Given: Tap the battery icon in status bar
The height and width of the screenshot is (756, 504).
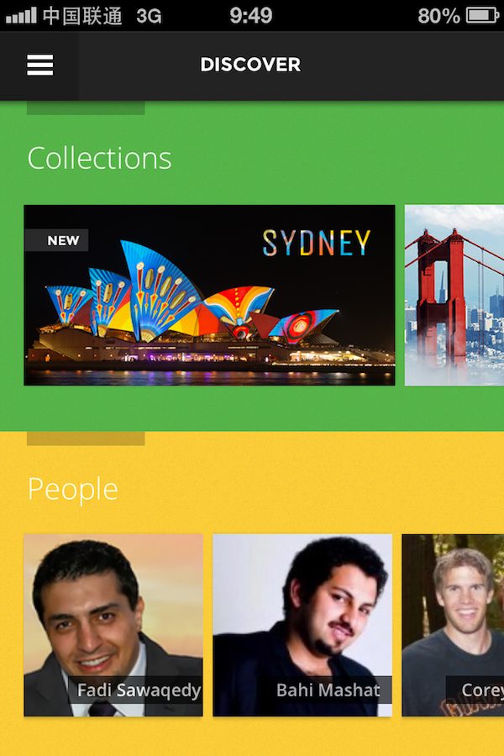Looking at the screenshot, I should tap(482, 16).
